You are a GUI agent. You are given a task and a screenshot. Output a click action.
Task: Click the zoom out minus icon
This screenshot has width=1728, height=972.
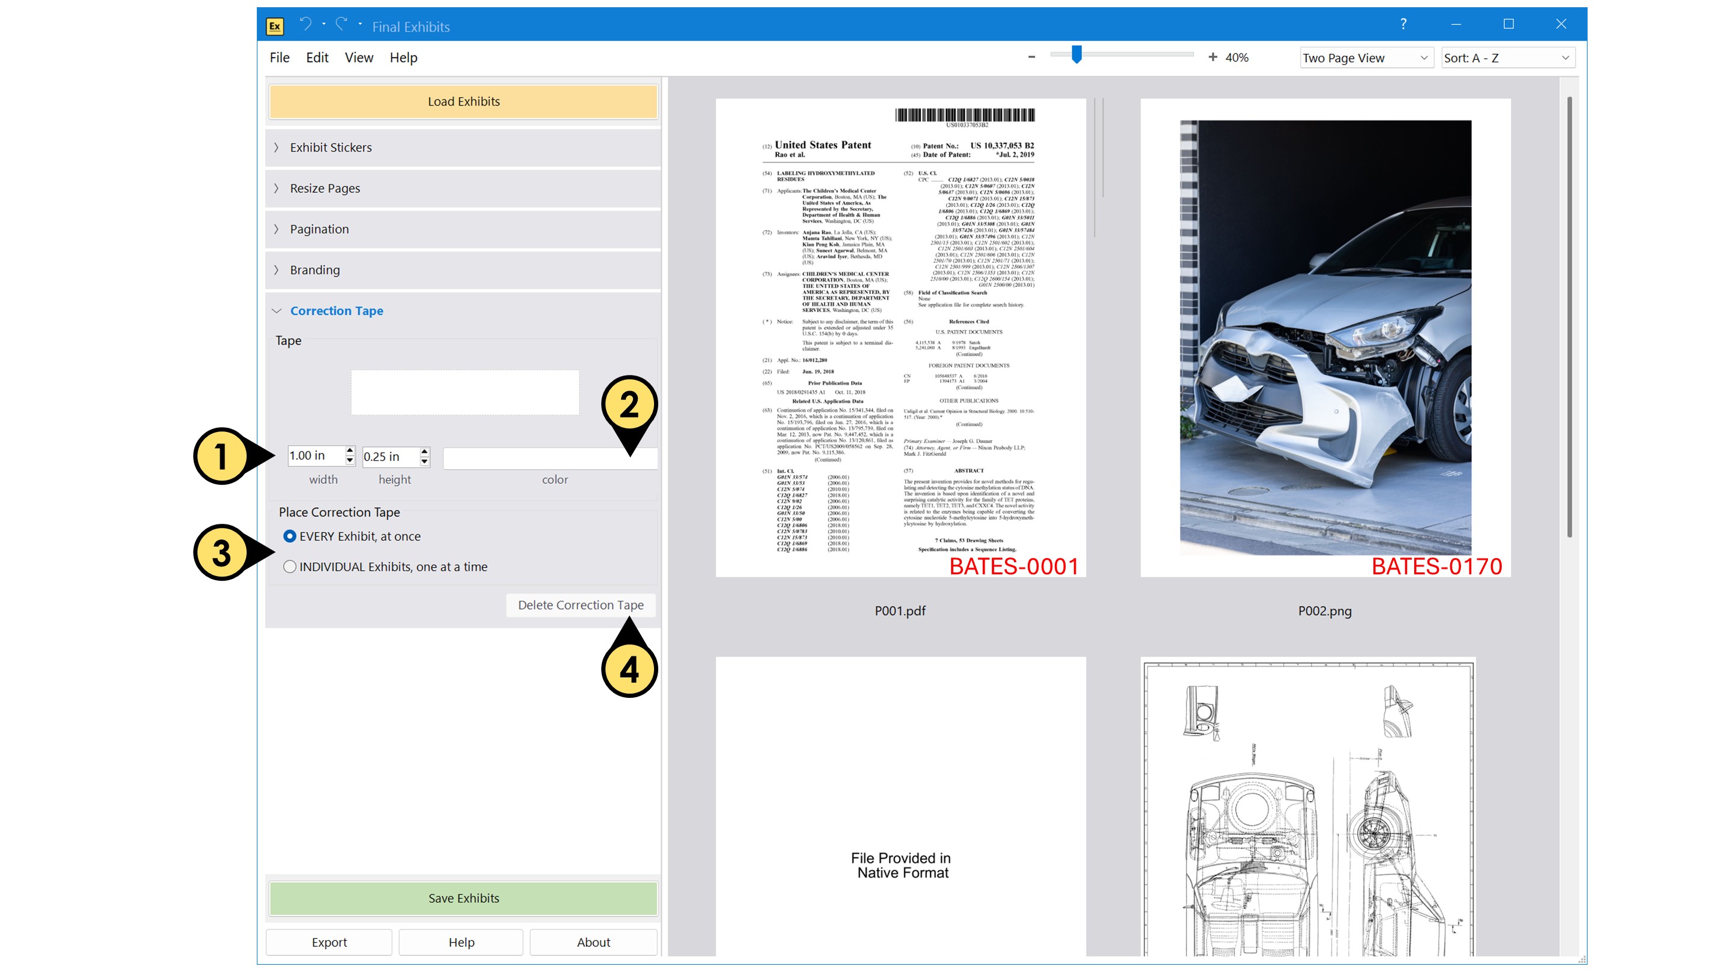(x=1032, y=57)
